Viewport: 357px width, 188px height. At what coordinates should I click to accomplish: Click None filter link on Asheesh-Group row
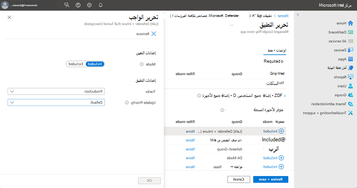pos(190,149)
